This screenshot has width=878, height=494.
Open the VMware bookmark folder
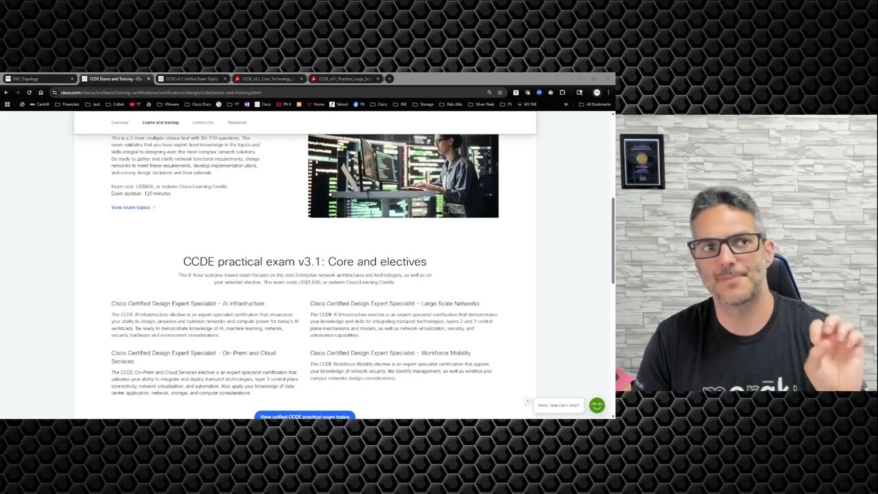[x=168, y=104]
